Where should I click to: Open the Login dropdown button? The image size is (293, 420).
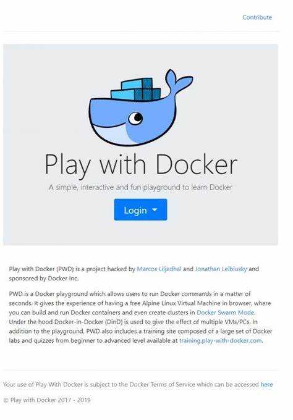tap(140, 210)
